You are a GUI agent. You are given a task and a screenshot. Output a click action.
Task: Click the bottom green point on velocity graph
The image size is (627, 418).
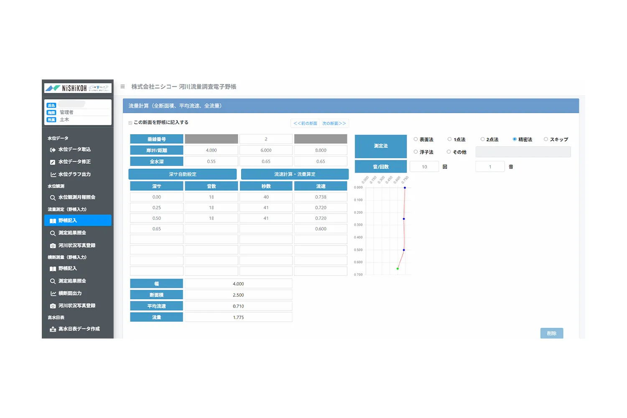398,269
